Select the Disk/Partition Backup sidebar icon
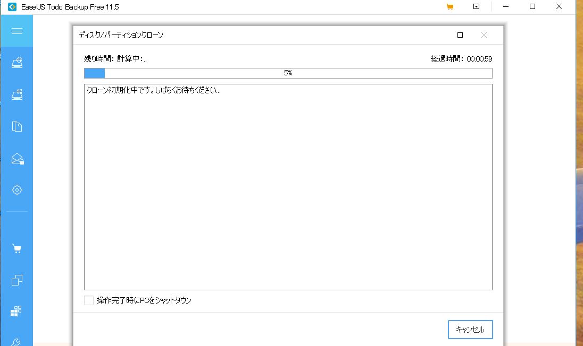The image size is (583, 346). tap(16, 63)
